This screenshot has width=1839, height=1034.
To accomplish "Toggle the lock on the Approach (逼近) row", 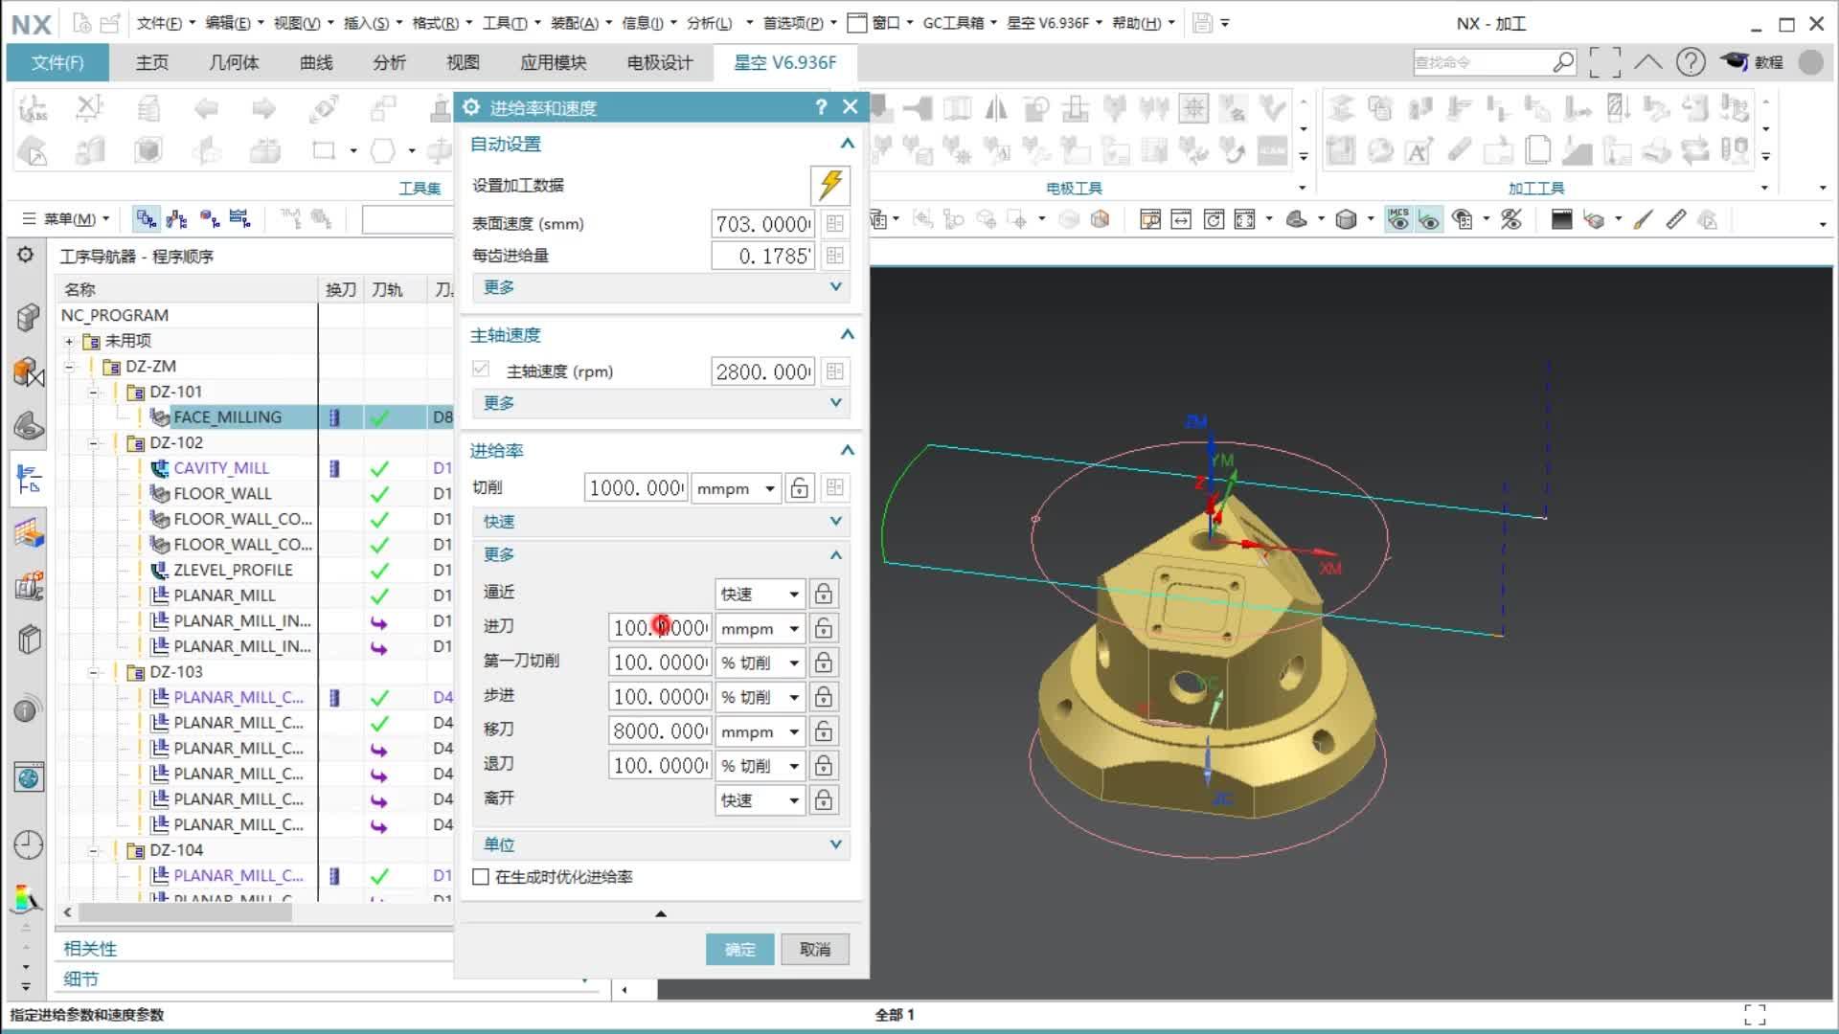I will pos(823,594).
